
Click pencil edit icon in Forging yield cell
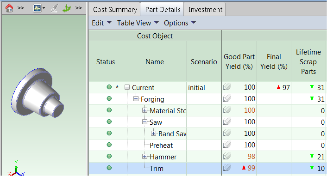226,98
